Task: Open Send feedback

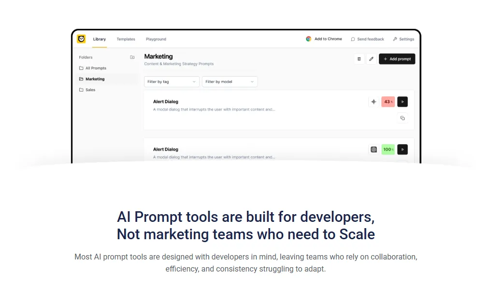Action: [x=367, y=39]
